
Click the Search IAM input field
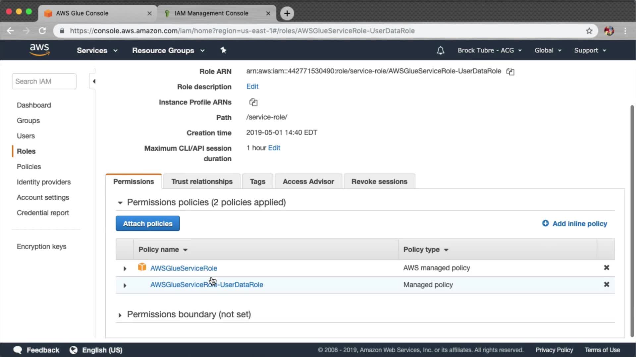pos(44,81)
